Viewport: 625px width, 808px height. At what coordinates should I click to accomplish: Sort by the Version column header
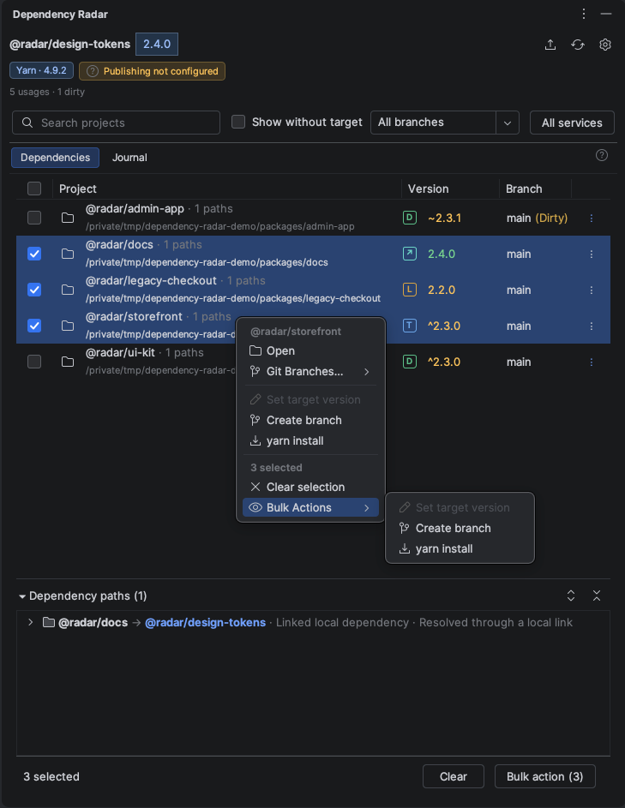pyautogui.click(x=428, y=189)
